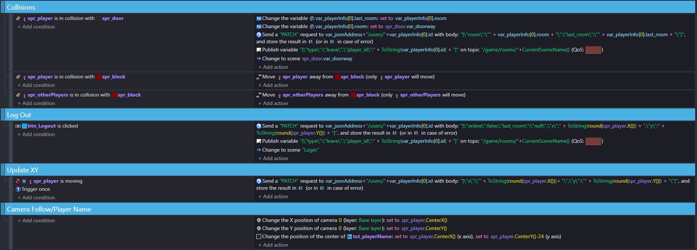
Task: Click Move icon for spr_otherPlayers away action
Action: [259, 95]
